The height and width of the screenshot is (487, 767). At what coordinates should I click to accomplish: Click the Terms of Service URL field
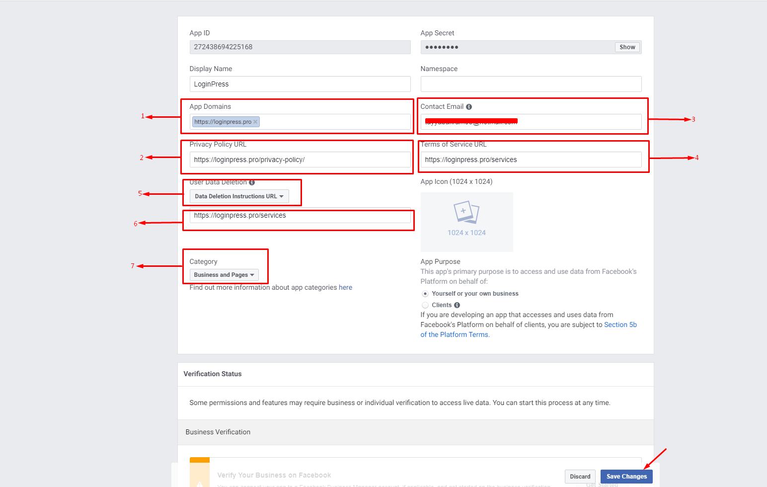click(531, 160)
